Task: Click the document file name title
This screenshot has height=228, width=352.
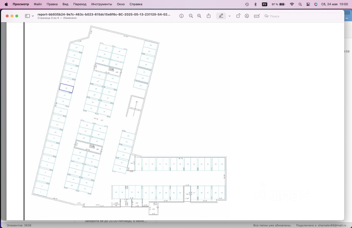Action: [x=104, y=14]
